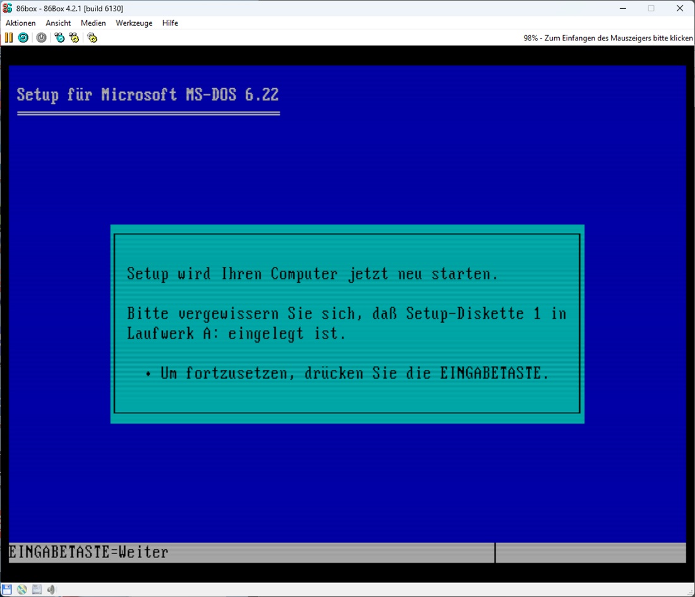Click the 86Box app icon in title bar

click(x=8, y=8)
